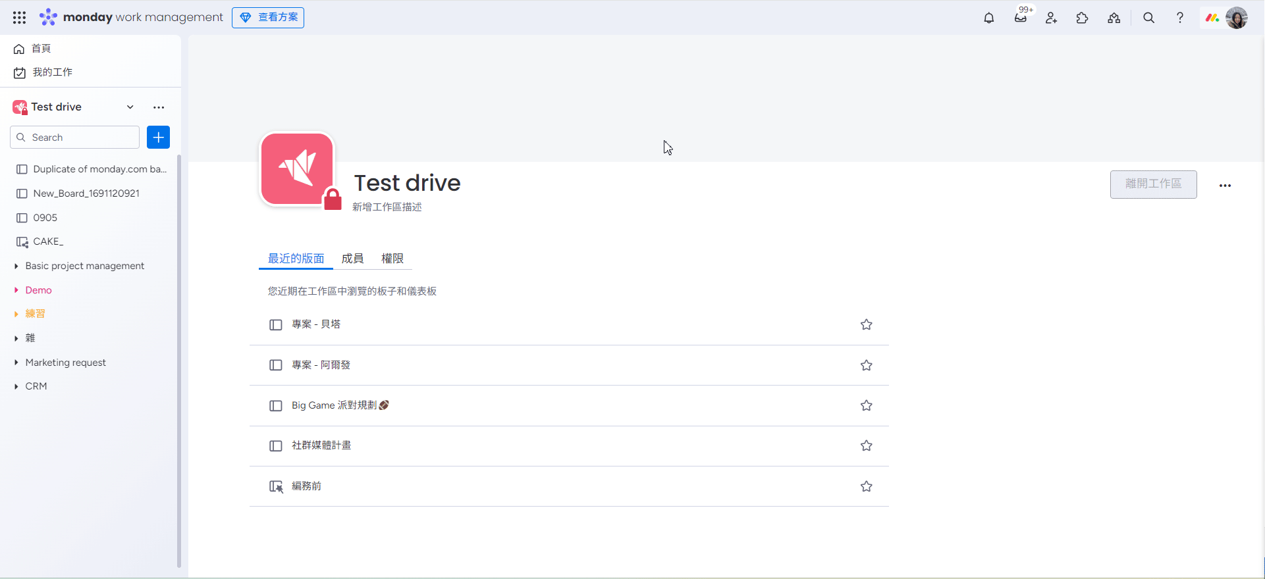This screenshot has height=579, width=1265.
Task: Open the help question mark
Action: click(1179, 18)
